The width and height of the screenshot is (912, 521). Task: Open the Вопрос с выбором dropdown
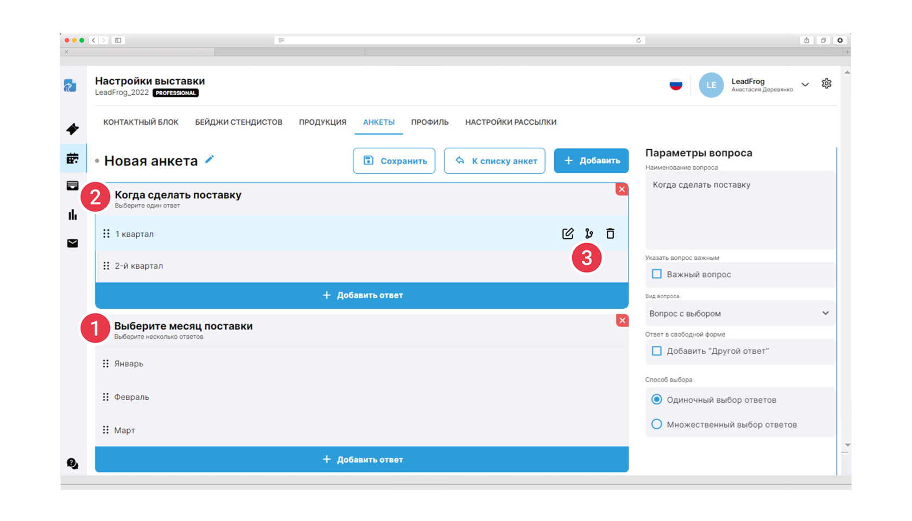(740, 313)
